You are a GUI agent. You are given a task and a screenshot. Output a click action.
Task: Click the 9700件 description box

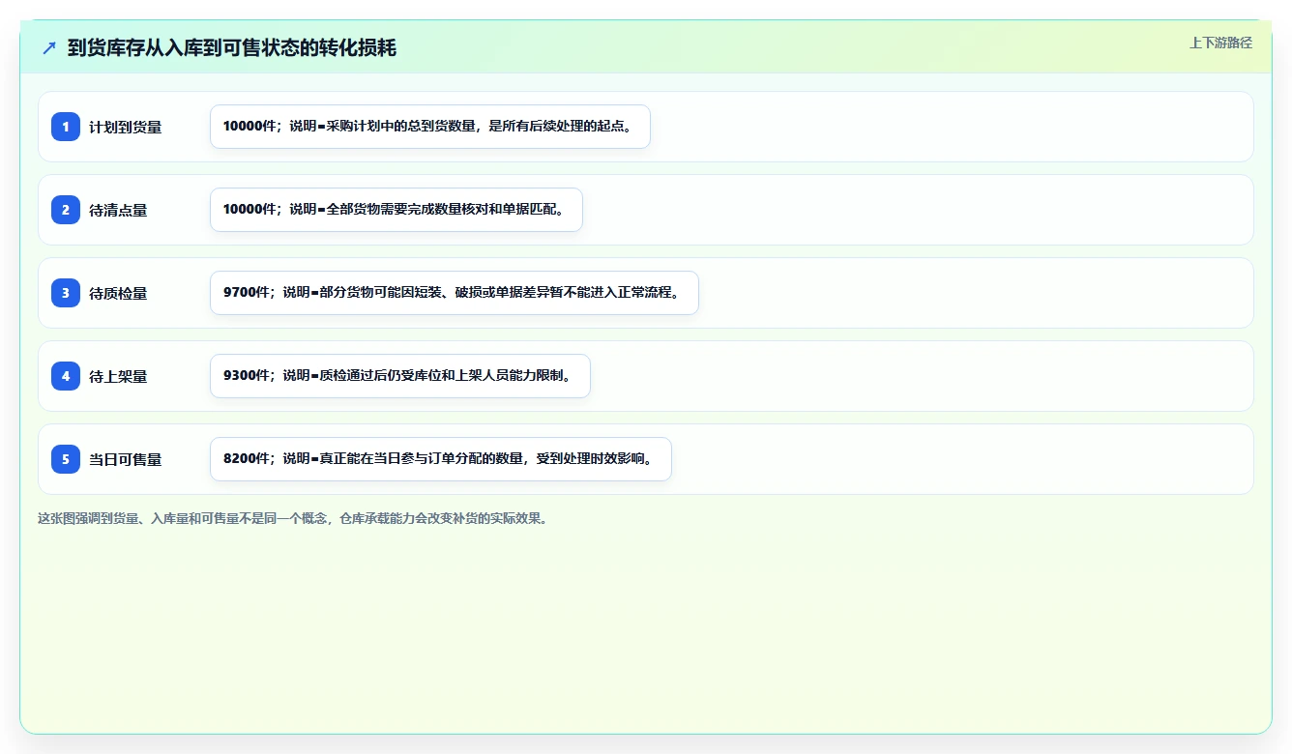pos(455,293)
